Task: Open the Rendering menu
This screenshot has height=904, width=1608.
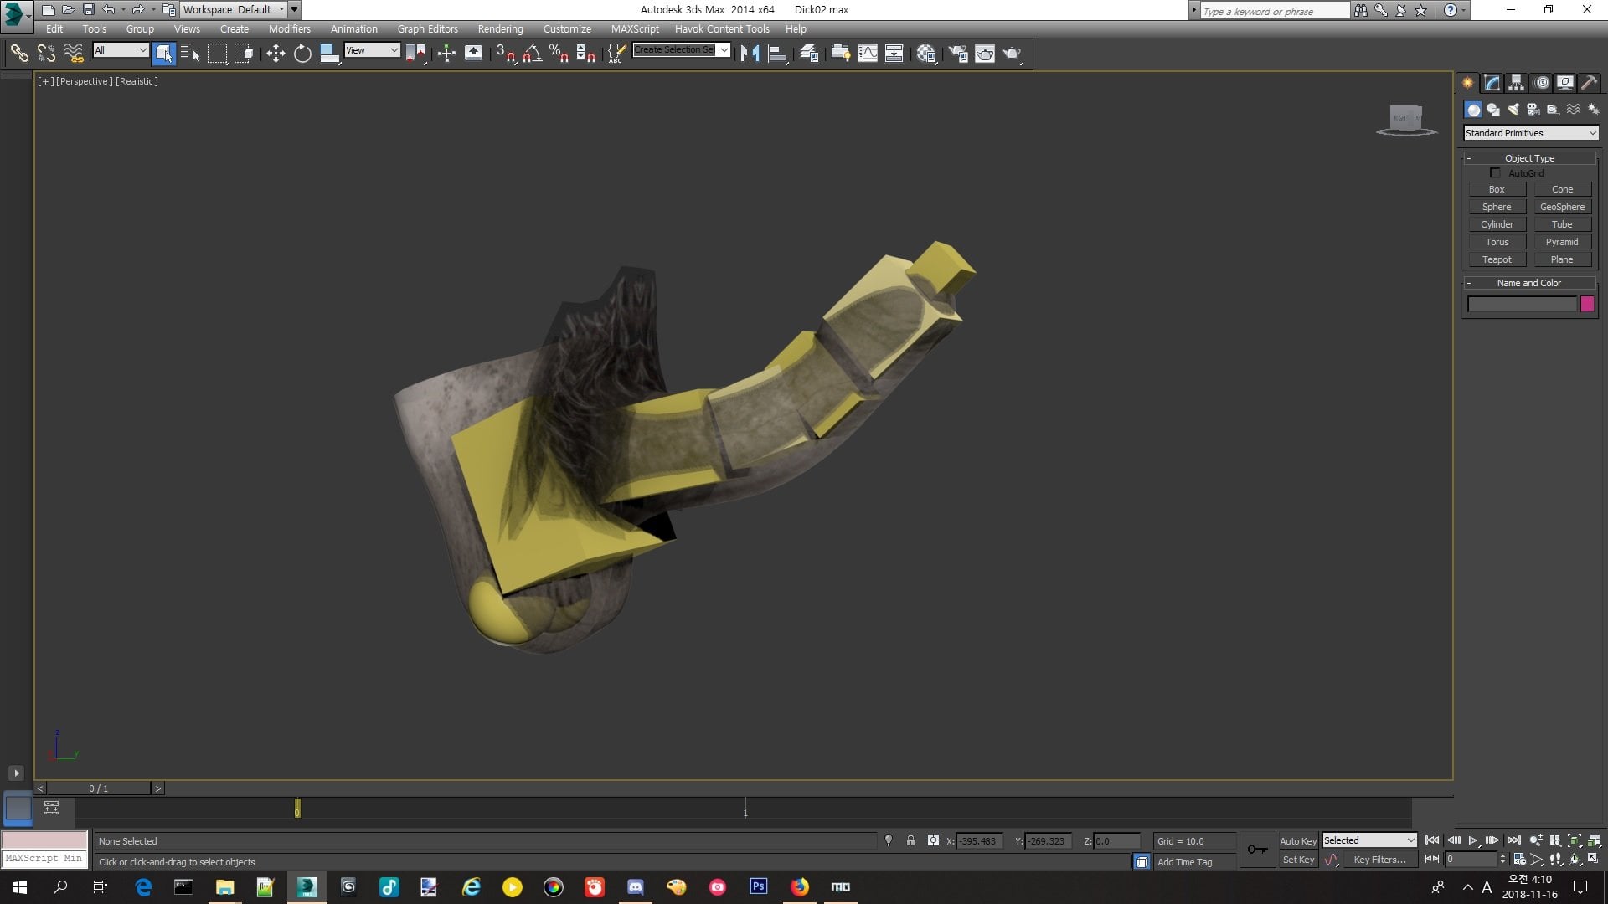Action: coord(500,28)
